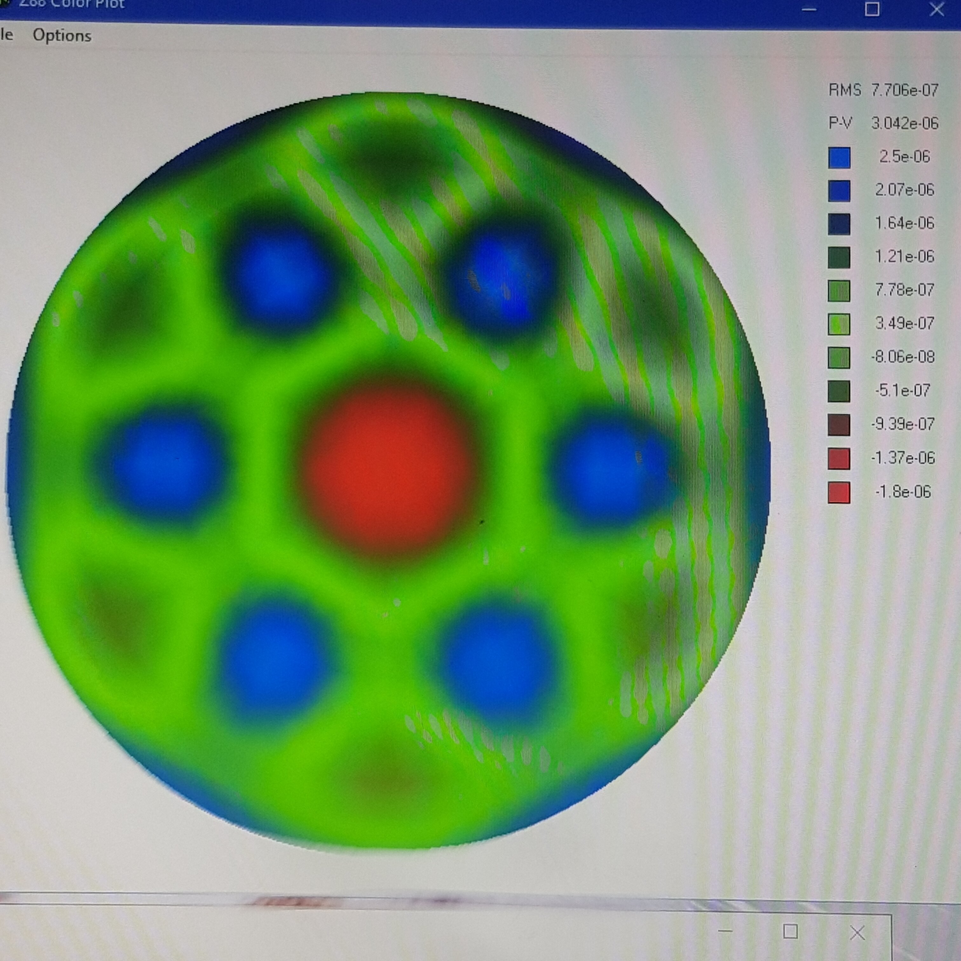Maximize the Color Plot window
Screen dimensions: 961x961
pos(872,9)
